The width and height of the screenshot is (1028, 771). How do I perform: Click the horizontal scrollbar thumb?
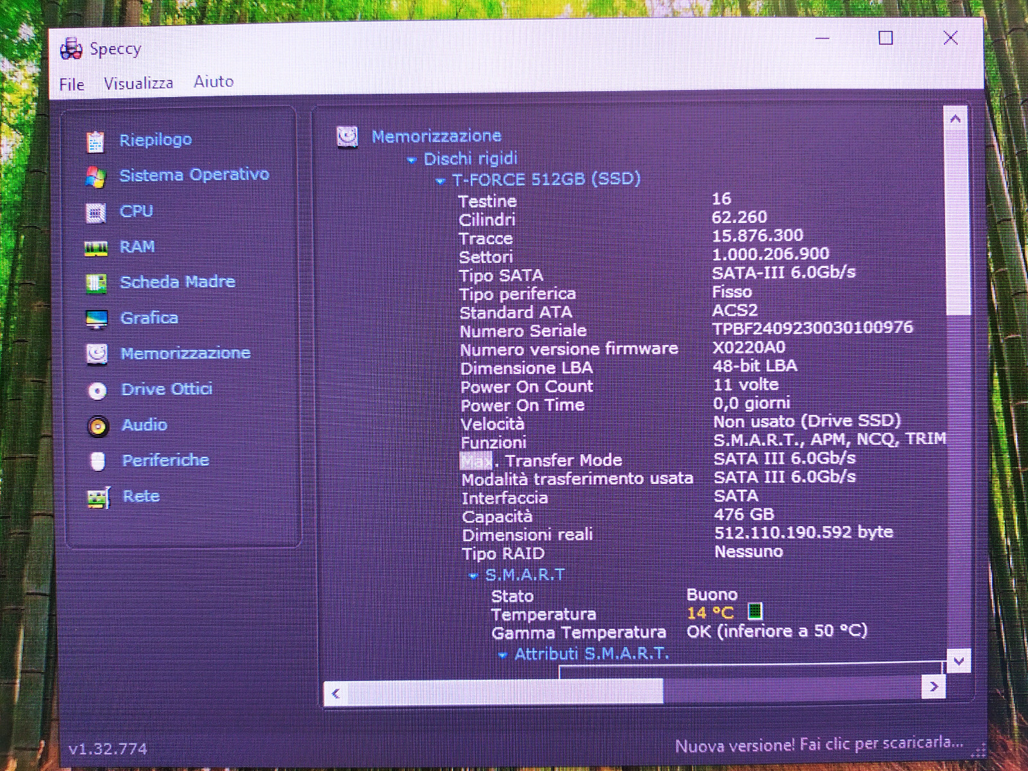(x=505, y=692)
